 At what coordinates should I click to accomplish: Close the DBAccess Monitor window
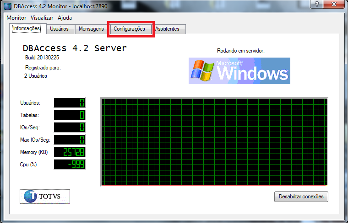click(334, 4)
